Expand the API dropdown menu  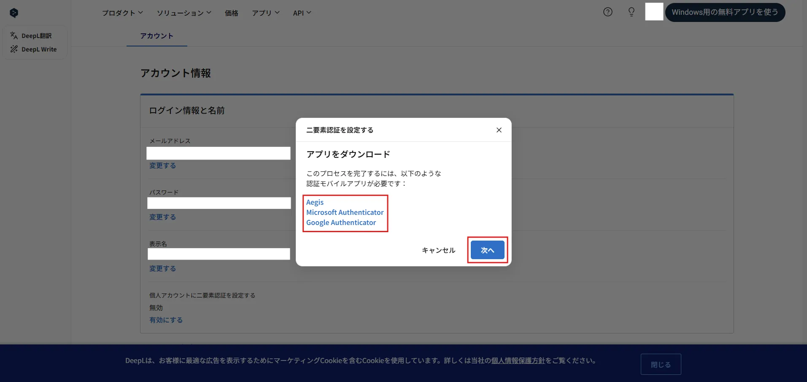(x=302, y=13)
